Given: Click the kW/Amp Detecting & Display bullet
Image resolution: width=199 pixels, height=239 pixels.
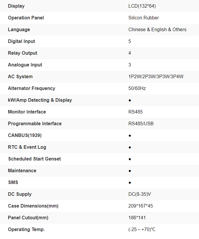Looking at the screenshot, I should click(130, 100).
